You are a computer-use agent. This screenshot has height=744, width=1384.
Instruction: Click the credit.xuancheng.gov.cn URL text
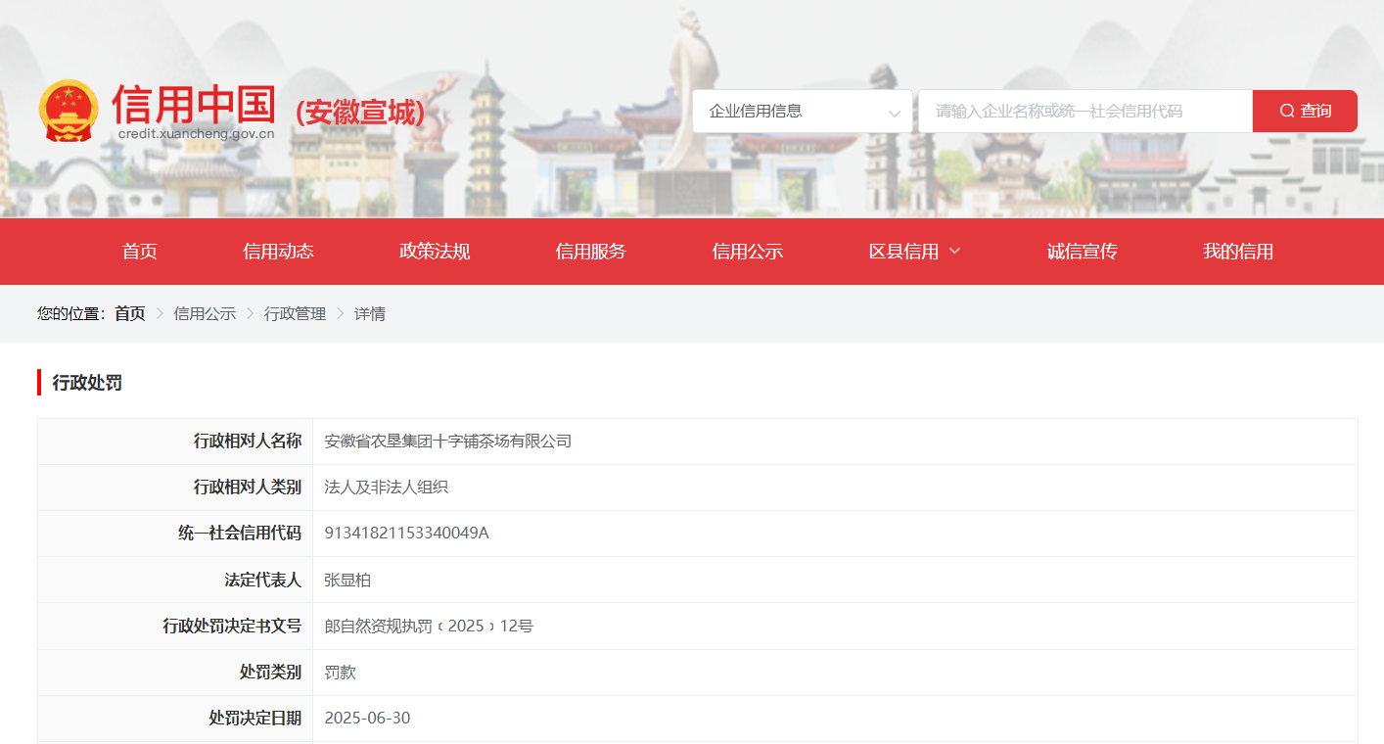(x=197, y=134)
